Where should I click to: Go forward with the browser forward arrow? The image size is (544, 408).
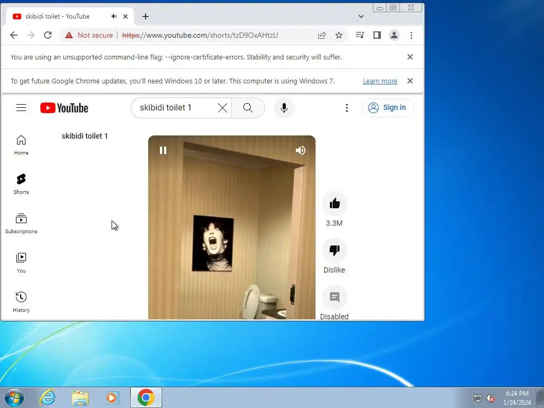31,35
